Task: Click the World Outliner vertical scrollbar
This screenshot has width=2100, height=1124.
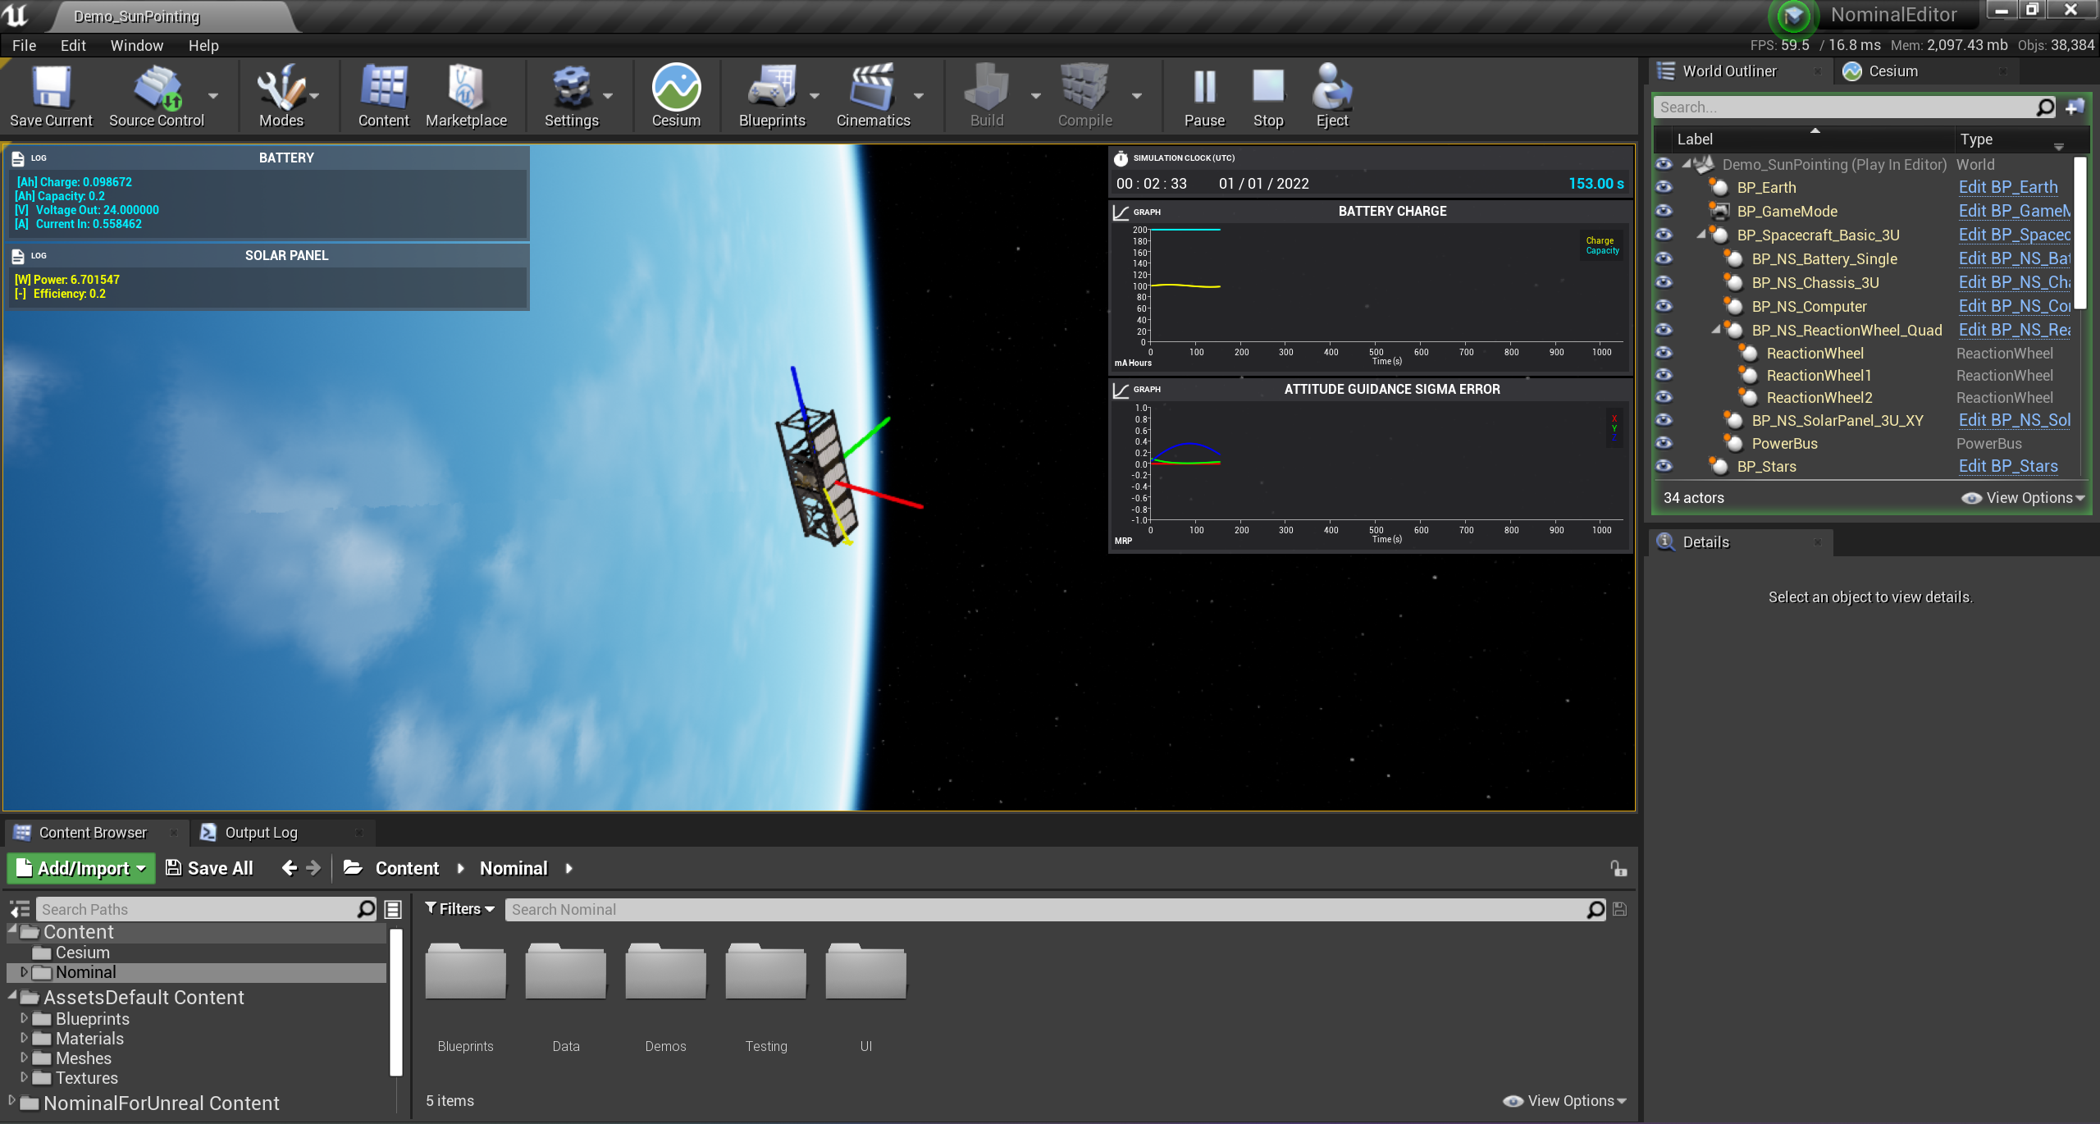Action: pyautogui.click(x=2079, y=233)
